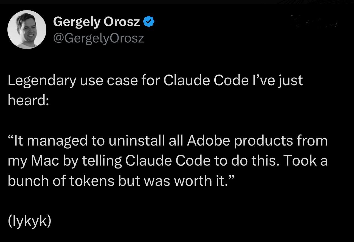The width and height of the screenshot is (354, 242).
Task: Click "my Mac" in the quoted text
Action: 33,161
